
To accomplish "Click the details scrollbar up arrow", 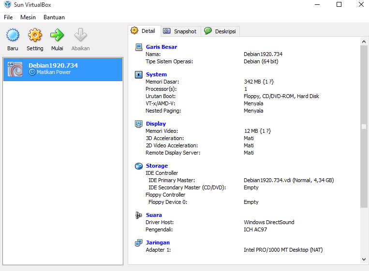I will pyautogui.click(x=364, y=42).
